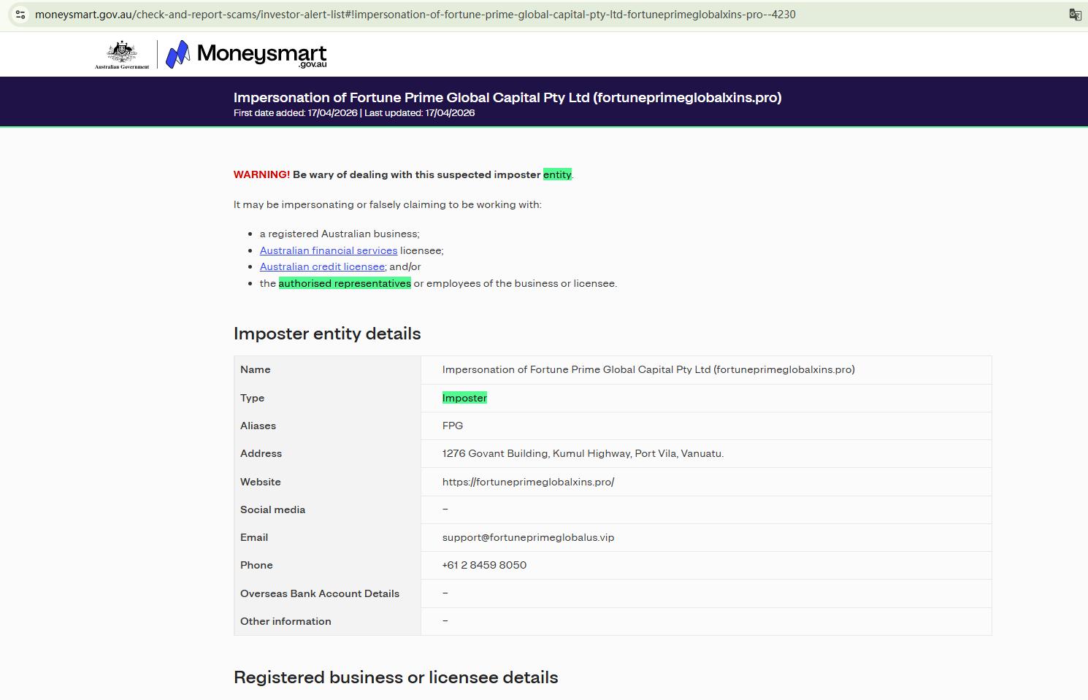Viewport: 1088px width, 700px height.
Task: Click the alias value FPG
Action: tap(453, 426)
